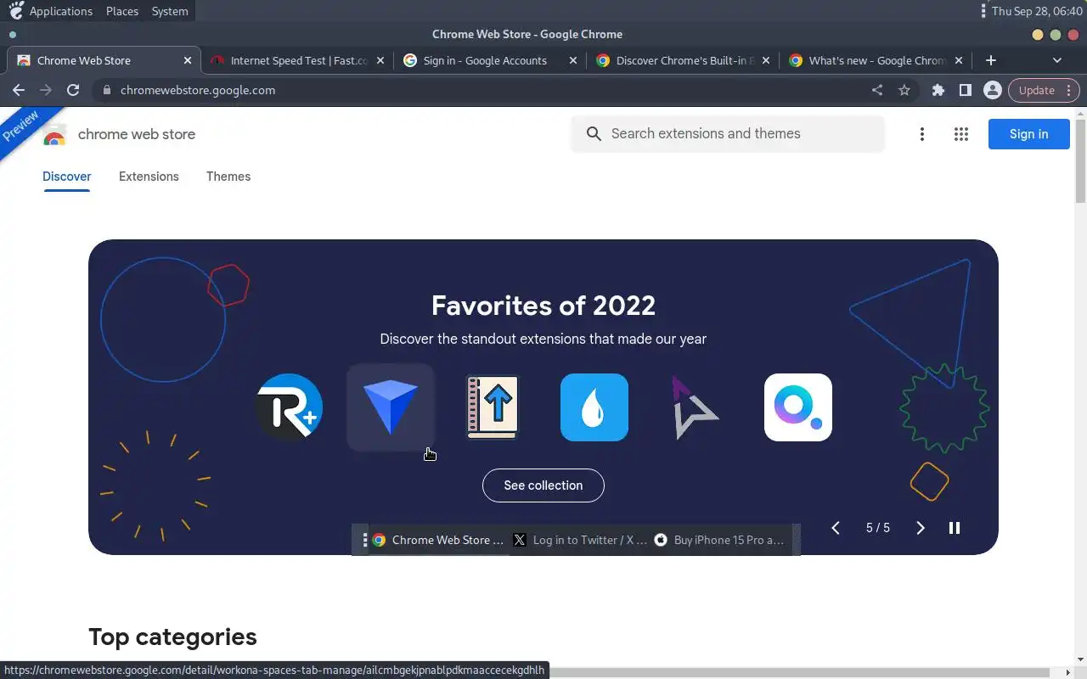Screen dimensions: 1087x679
Task: Bookmark this page with the star icon
Action: pyautogui.click(x=904, y=90)
